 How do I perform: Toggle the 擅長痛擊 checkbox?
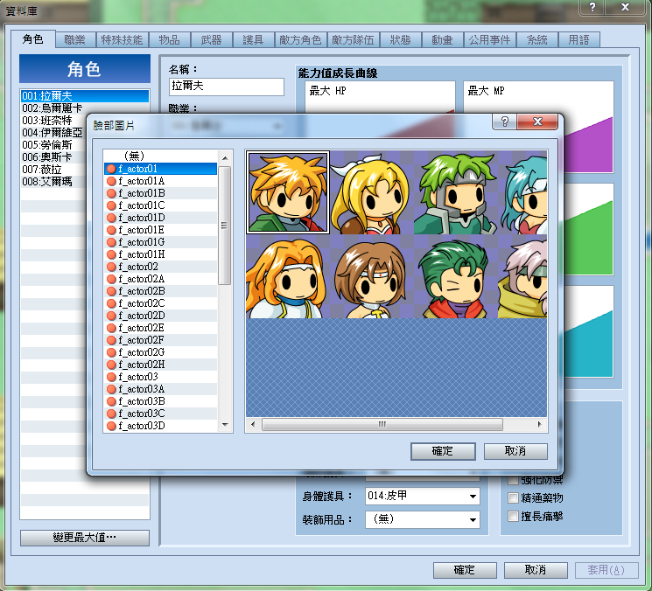tap(514, 516)
